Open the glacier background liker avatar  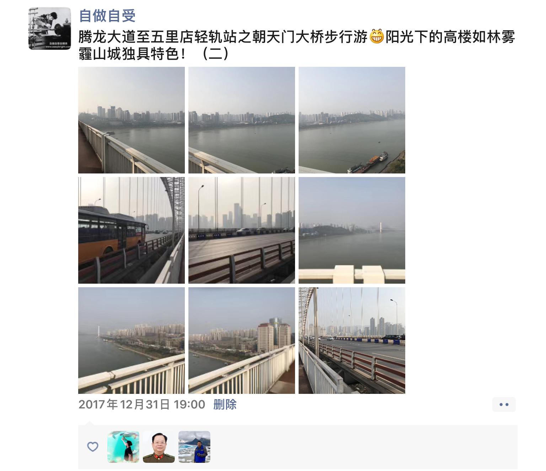[194, 447]
